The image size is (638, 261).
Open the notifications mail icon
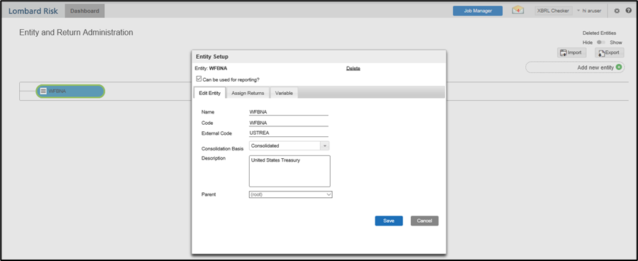pyautogui.click(x=517, y=11)
